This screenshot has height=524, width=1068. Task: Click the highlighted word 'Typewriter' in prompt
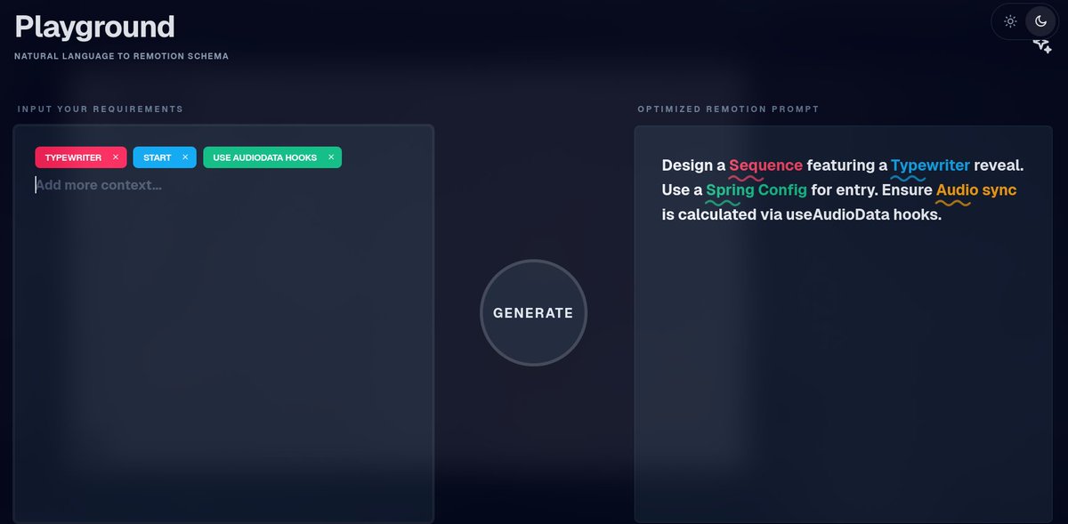930,165
